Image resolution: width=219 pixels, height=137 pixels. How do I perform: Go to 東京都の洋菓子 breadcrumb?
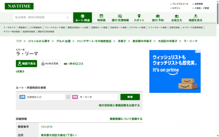click(142, 41)
